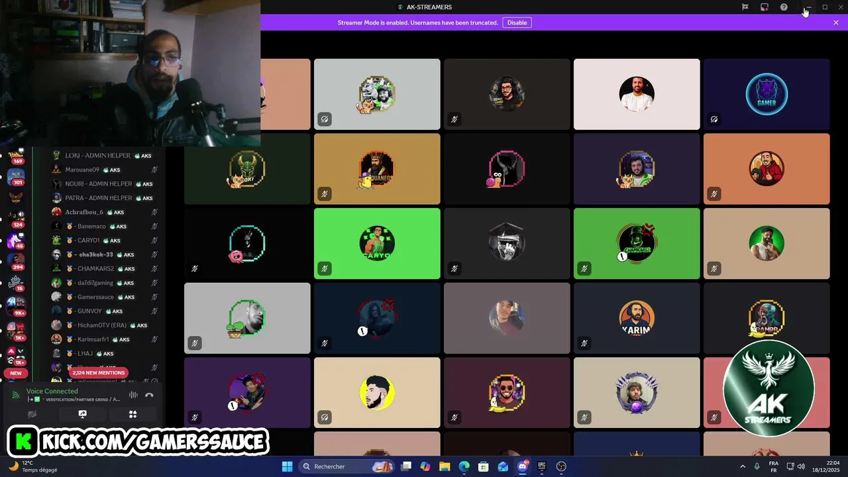Open Outlook on taskbar
The height and width of the screenshot is (477, 848).
coord(503,466)
